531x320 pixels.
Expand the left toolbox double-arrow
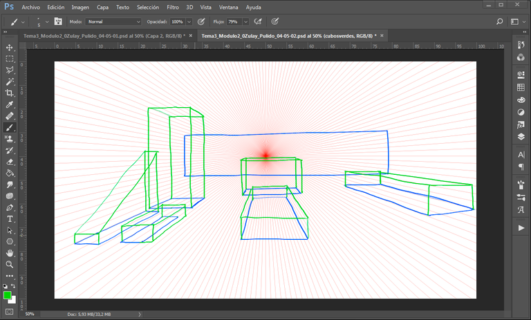point(5,32)
